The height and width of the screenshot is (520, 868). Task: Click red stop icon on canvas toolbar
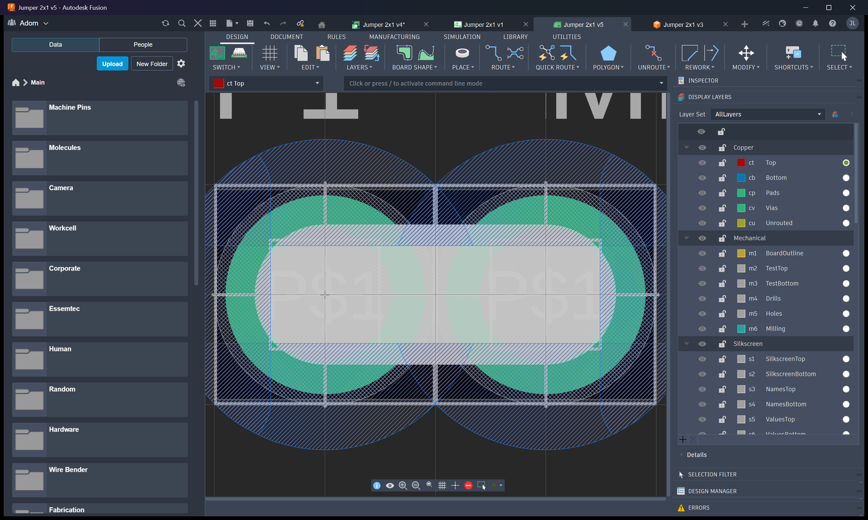(x=468, y=485)
